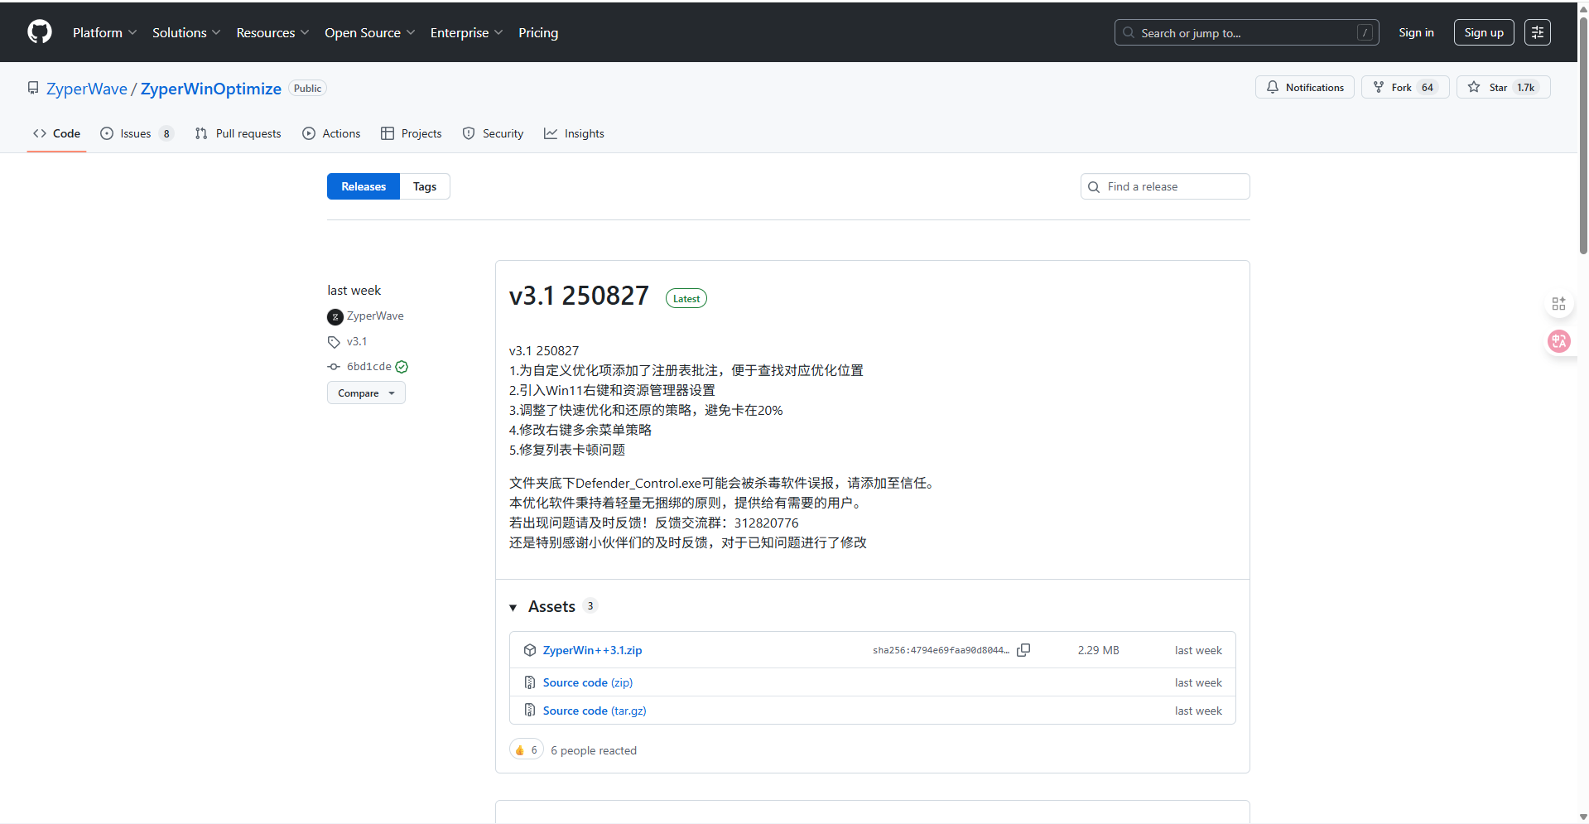1589x824 pixels.
Task: Open the Compare dropdown
Action: point(366,393)
